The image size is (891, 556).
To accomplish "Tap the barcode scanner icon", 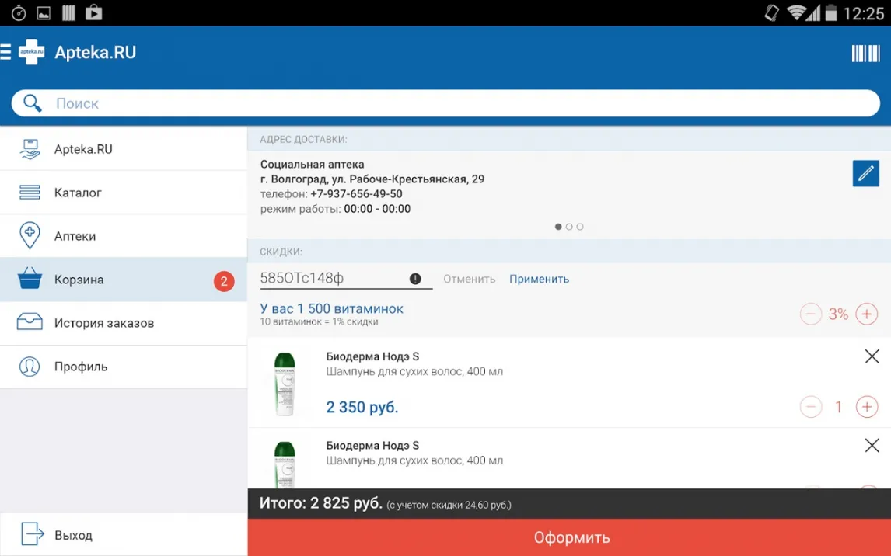I will click(x=865, y=53).
